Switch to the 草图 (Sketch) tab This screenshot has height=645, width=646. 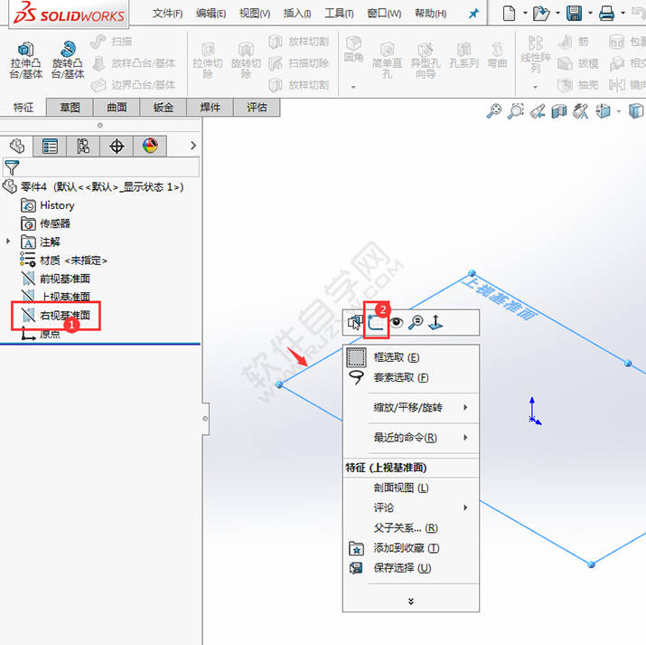click(x=70, y=108)
